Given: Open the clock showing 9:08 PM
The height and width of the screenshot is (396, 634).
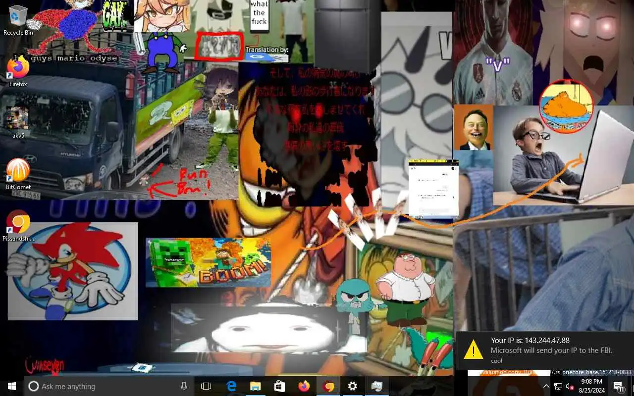Looking at the screenshot, I should [591, 386].
